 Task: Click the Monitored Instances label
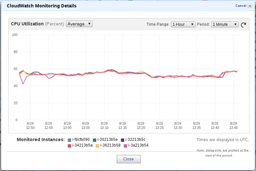pyautogui.click(x=41, y=140)
